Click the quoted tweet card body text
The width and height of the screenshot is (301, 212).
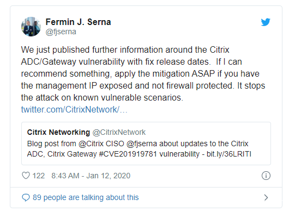139,149
